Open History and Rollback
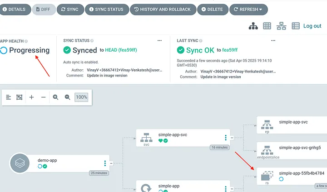This screenshot has width=327, height=192. [x=163, y=9]
